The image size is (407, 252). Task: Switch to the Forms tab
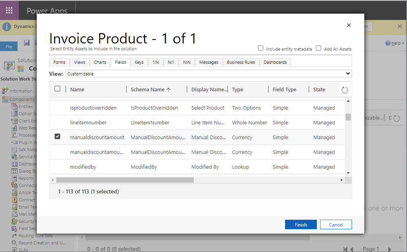pyautogui.click(x=59, y=62)
